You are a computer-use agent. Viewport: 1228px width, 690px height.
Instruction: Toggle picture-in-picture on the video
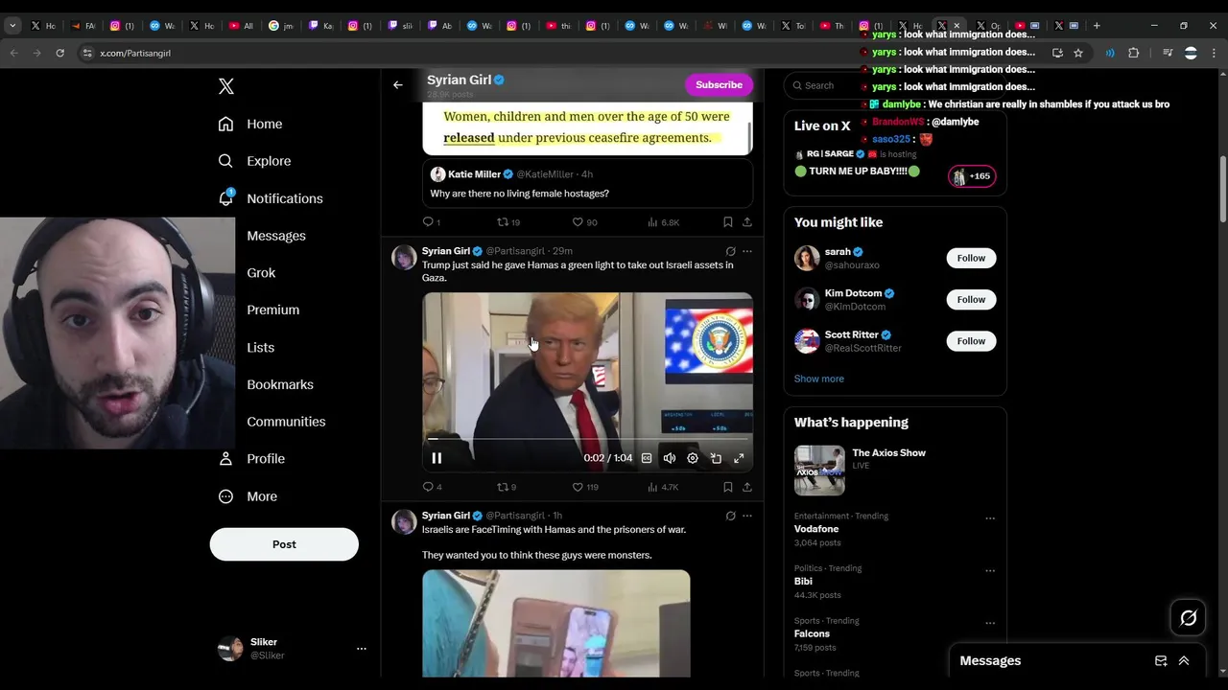716,458
